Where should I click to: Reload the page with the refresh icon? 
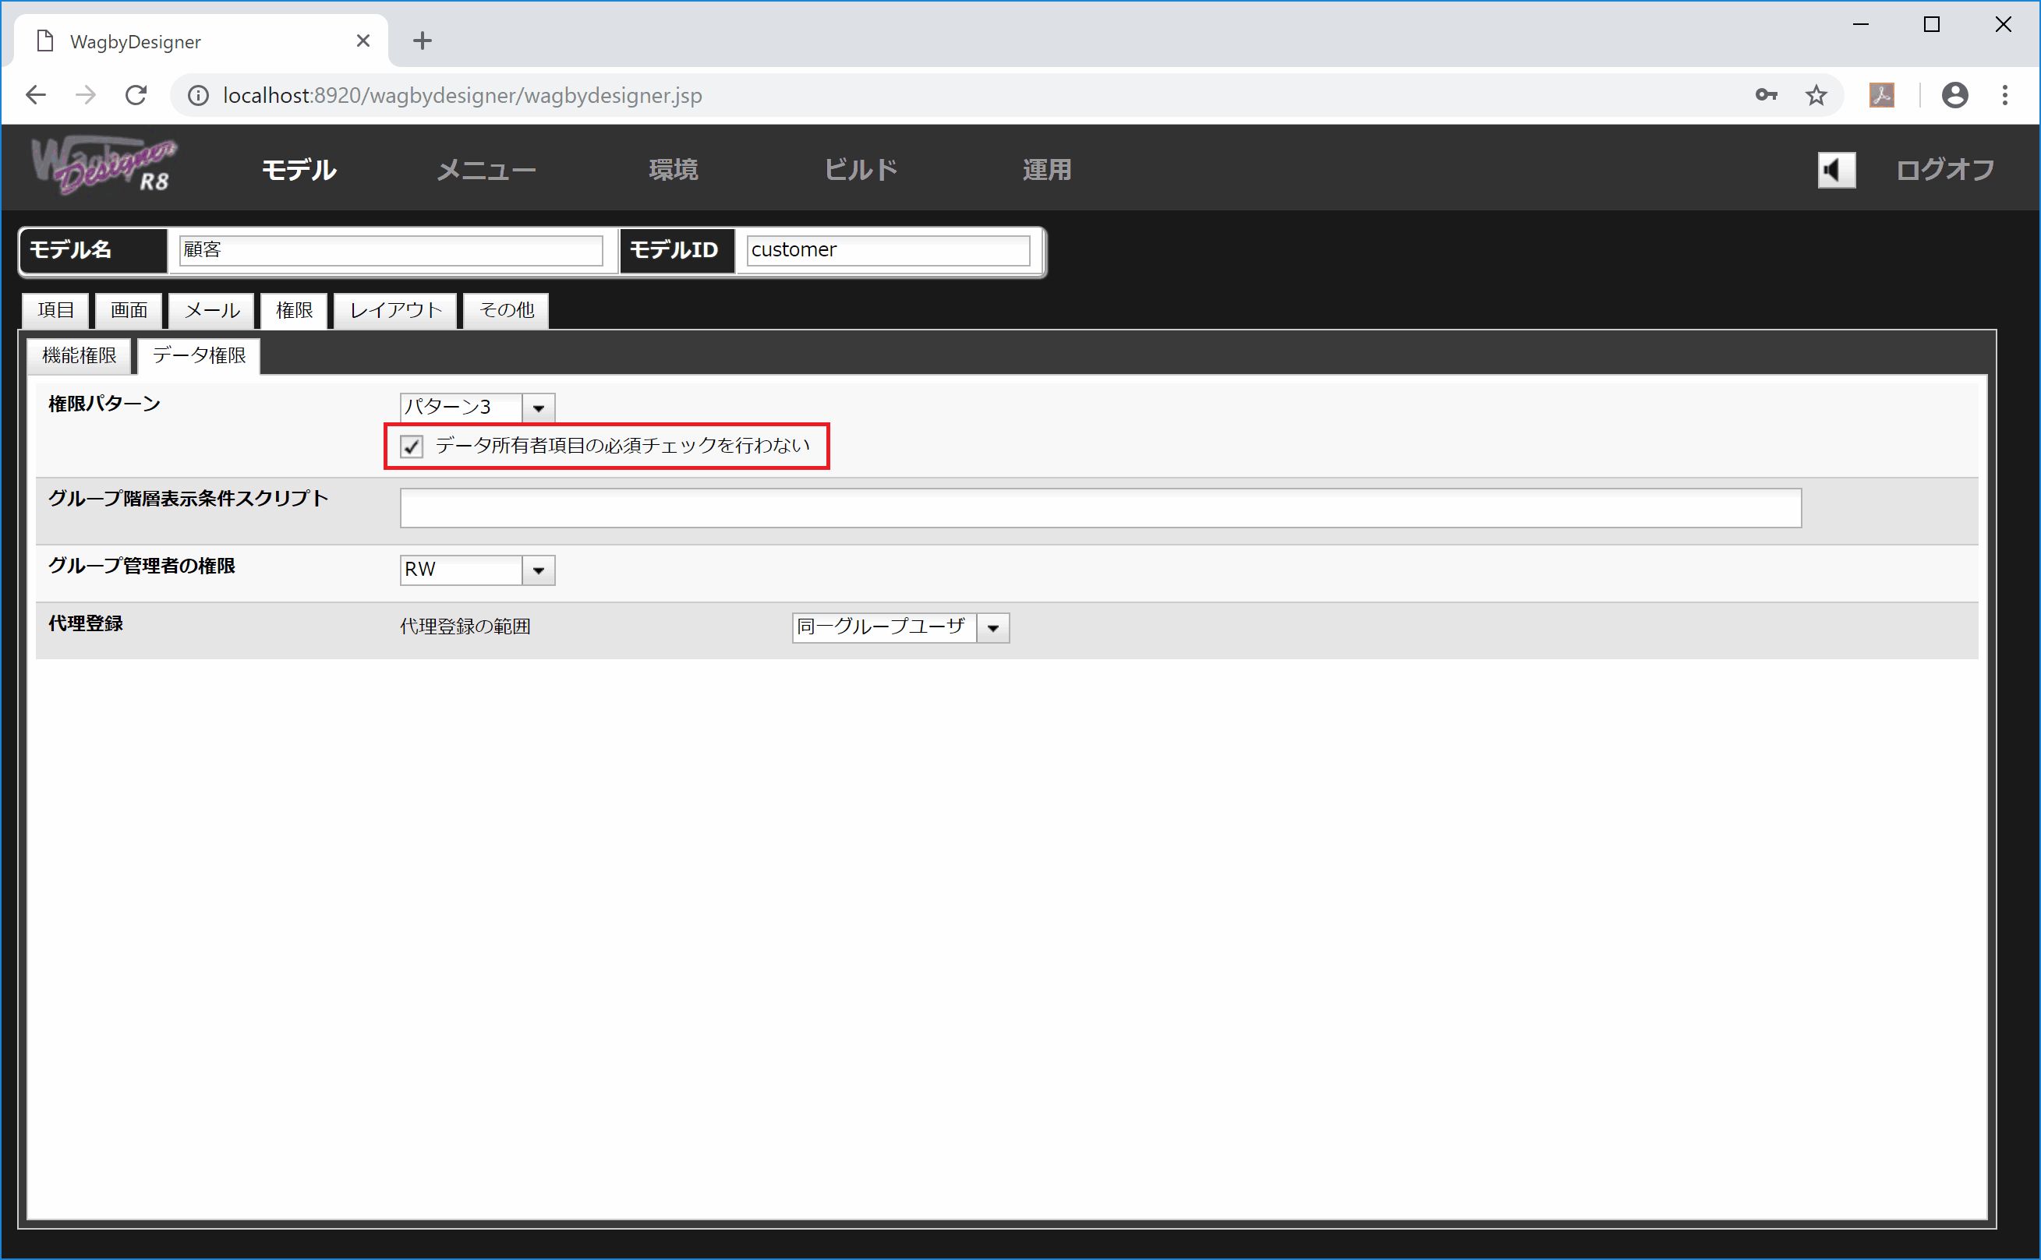(x=136, y=95)
